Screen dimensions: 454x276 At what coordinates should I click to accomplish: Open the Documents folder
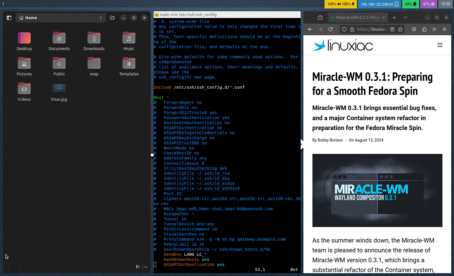(59, 41)
